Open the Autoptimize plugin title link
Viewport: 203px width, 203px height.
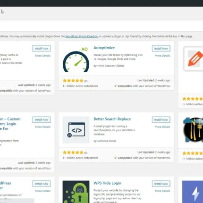(104, 48)
